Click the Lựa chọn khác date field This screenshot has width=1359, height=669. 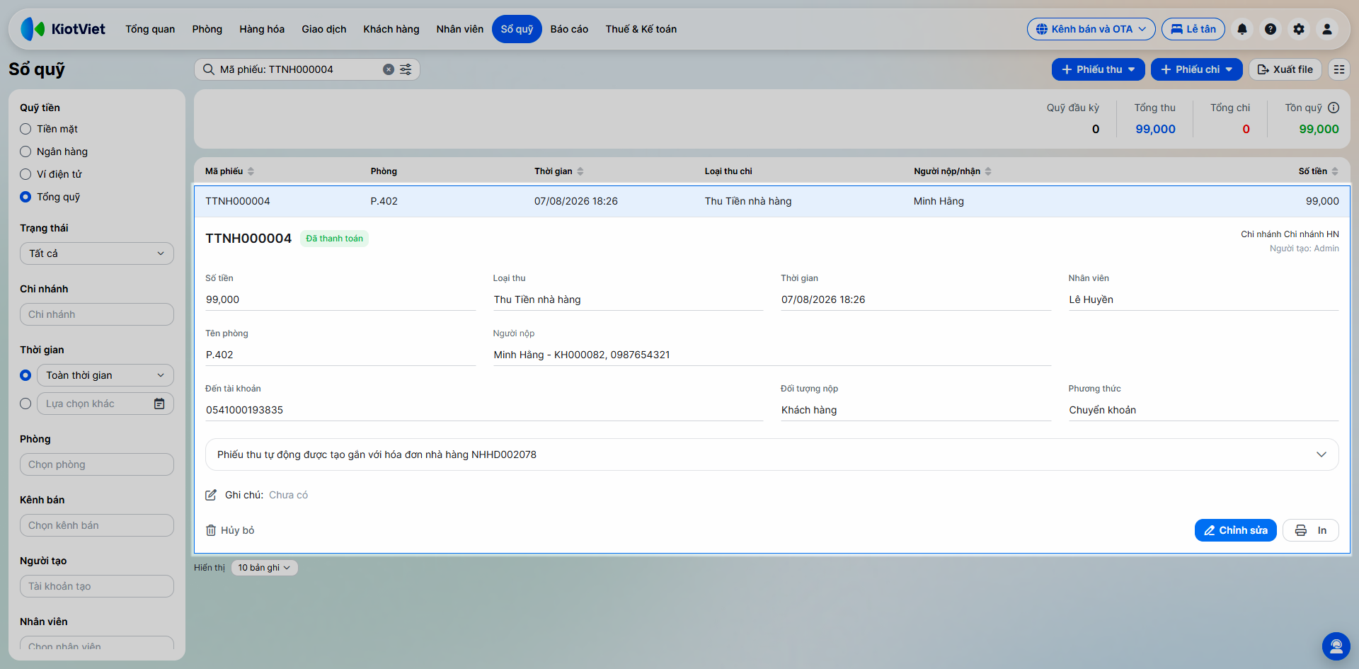105,404
